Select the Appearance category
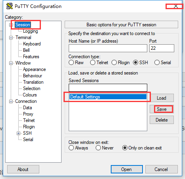 [x=35, y=69]
